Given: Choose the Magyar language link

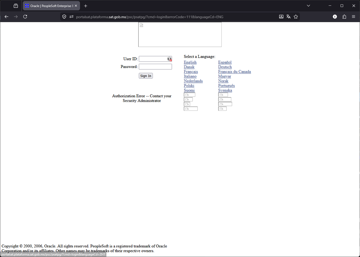Looking at the screenshot, I should pos(225,76).
